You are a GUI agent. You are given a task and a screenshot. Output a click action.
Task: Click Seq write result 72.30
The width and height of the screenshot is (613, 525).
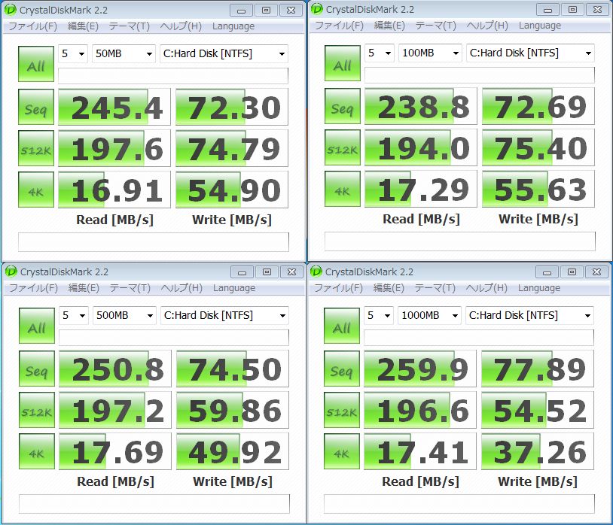click(x=232, y=107)
